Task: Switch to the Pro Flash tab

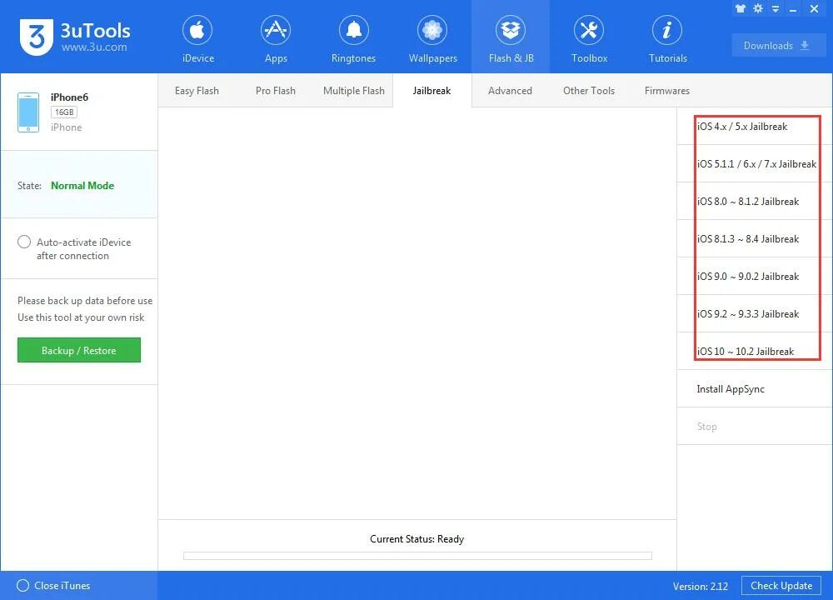Action: 275,91
